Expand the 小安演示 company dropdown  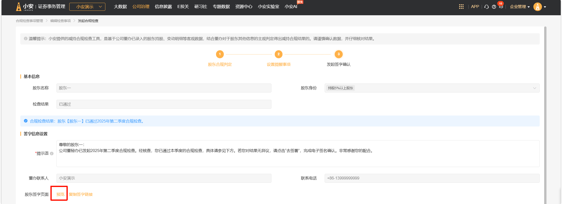coord(87,7)
